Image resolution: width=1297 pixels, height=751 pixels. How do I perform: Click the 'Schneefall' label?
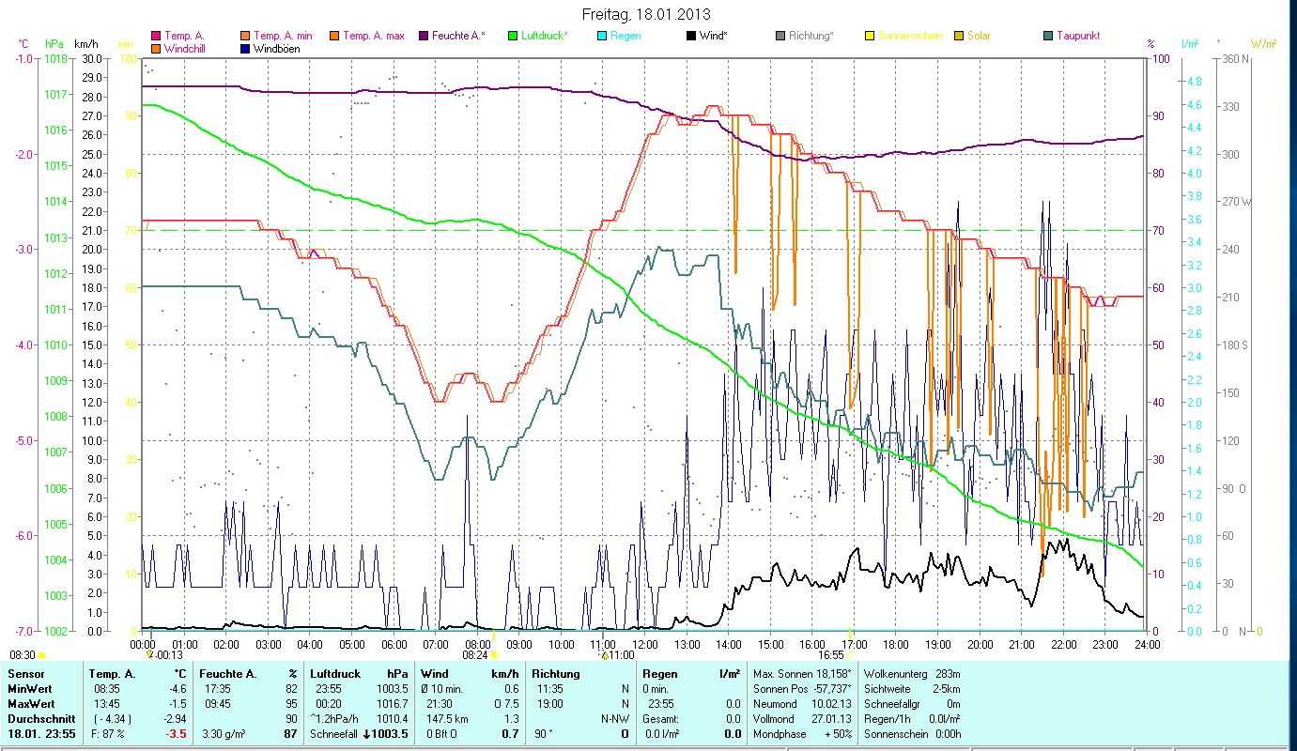[334, 733]
